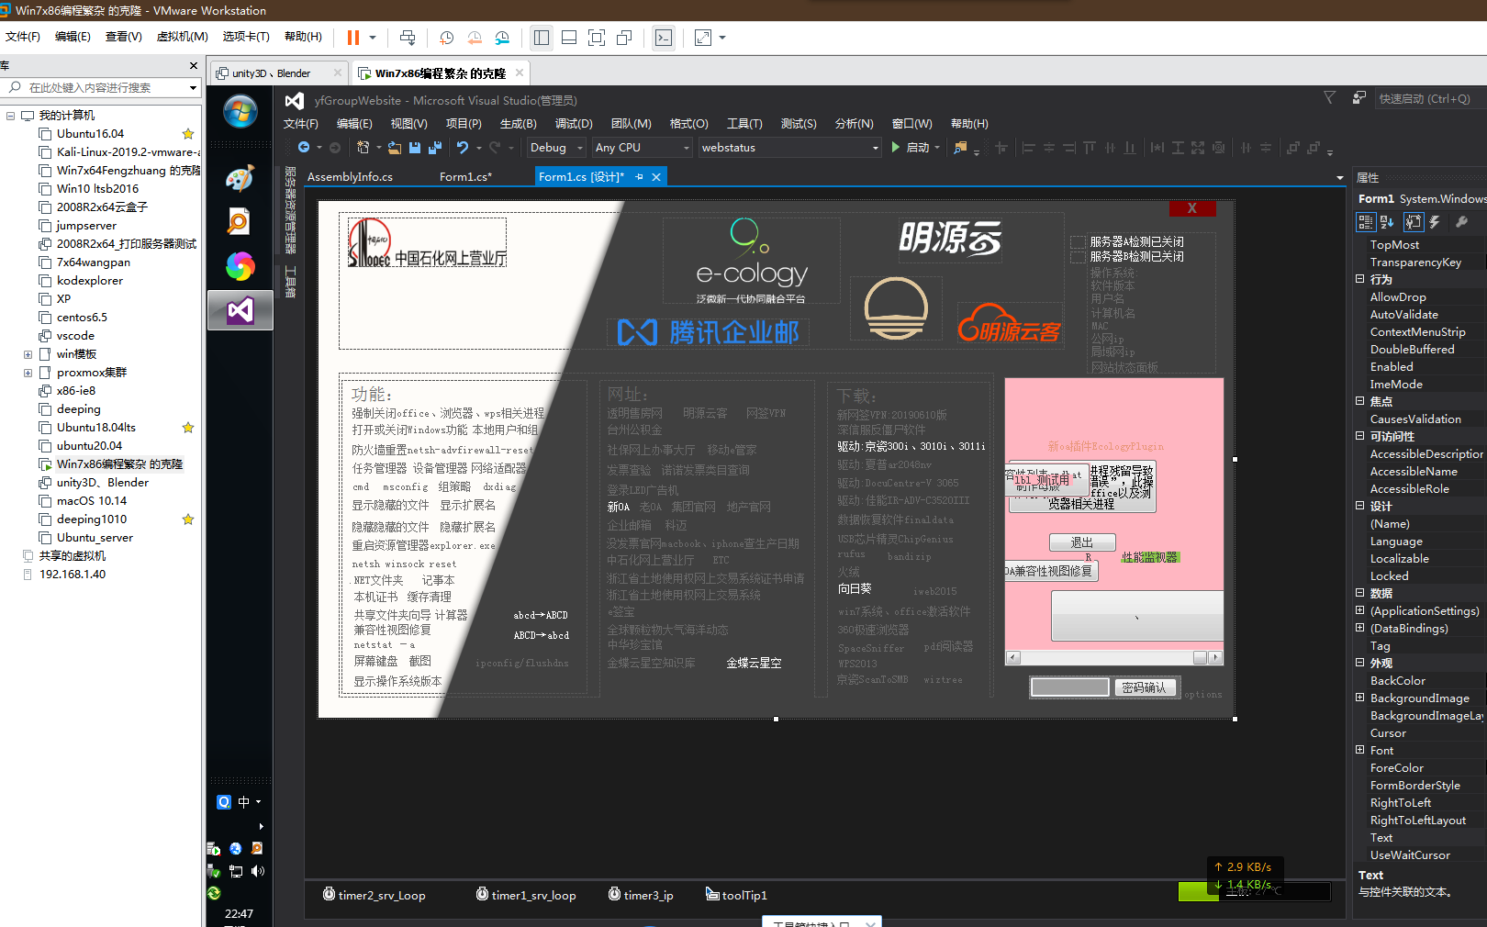Image resolution: width=1487 pixels, height=927 pixels.
Task: Open the VMware console view icon
Action: coord(663,38)
